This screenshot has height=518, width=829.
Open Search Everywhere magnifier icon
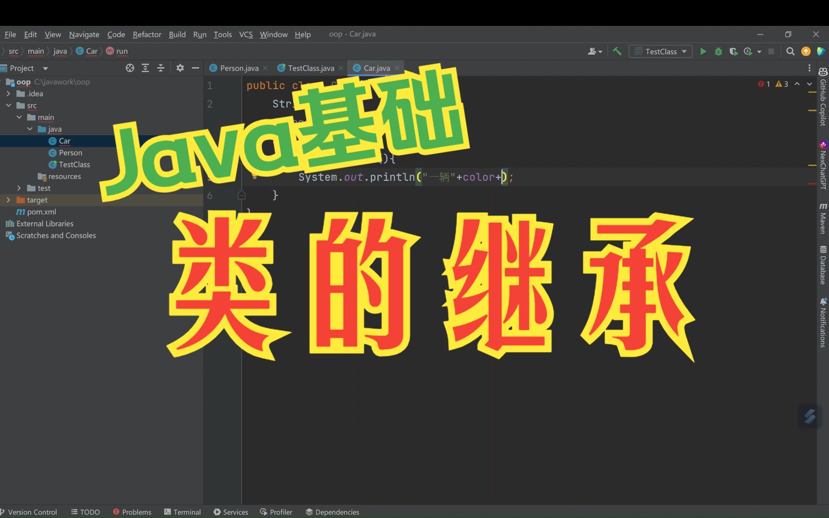pyautogui.click(x=790, y=51)
